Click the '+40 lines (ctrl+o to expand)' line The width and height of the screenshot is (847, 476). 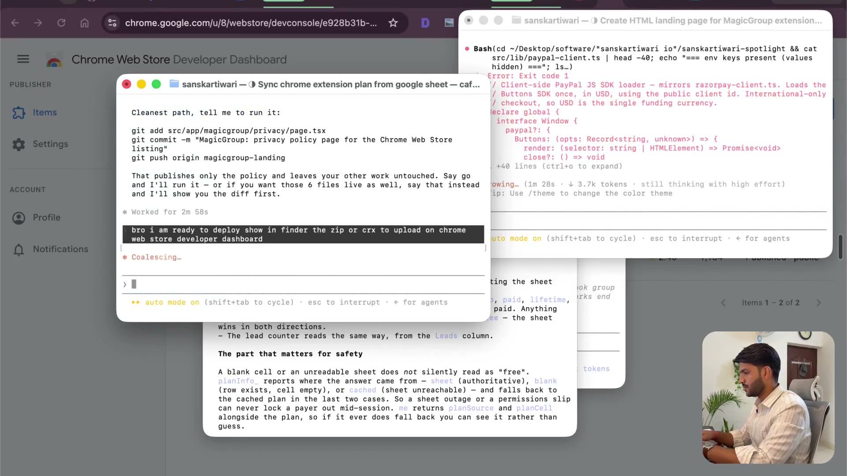pyautogui.click(x=559, y=166)
